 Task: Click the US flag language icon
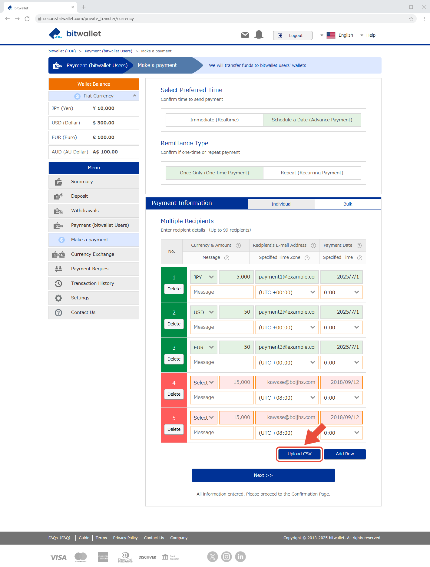pyautogui.click(x=331, y=35)
